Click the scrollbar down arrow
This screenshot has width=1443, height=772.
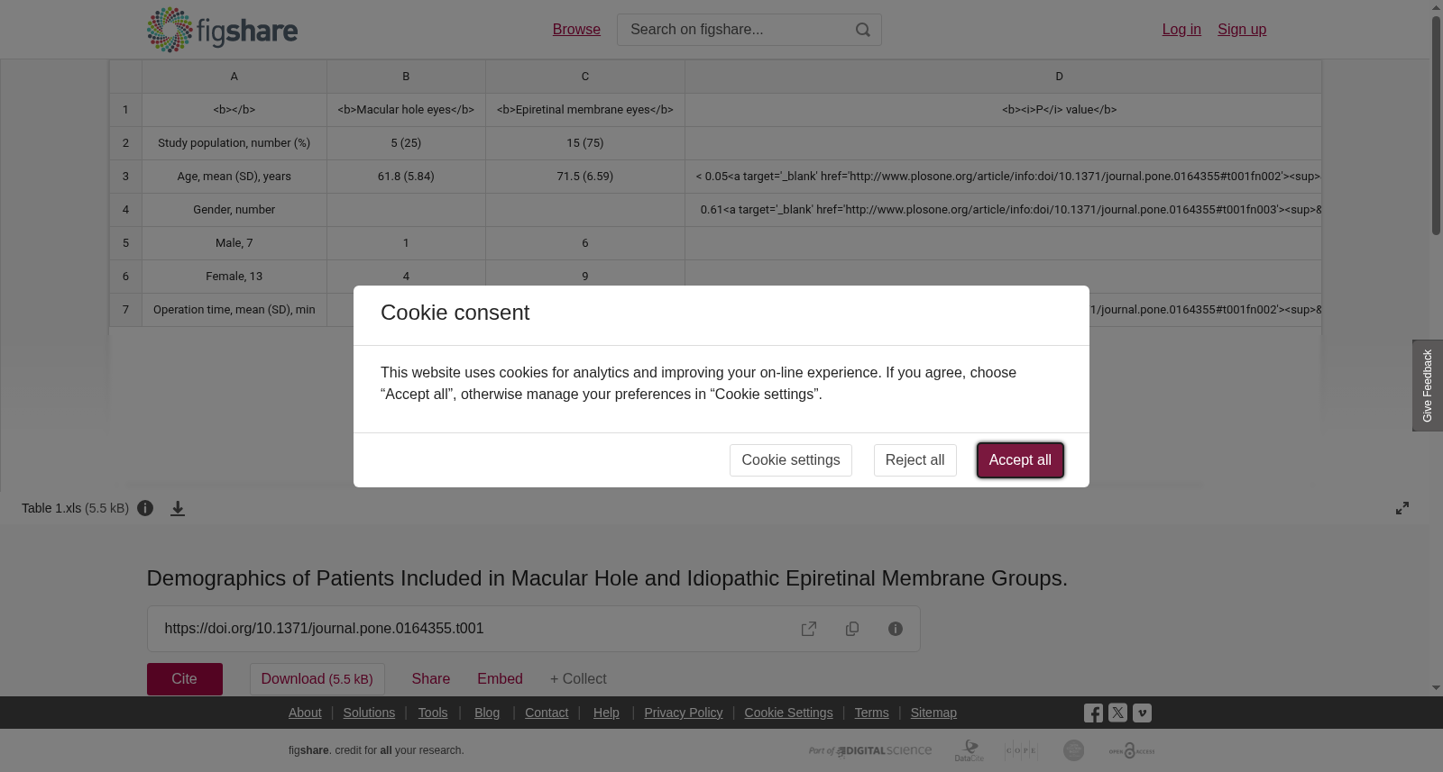(1436, 688)
